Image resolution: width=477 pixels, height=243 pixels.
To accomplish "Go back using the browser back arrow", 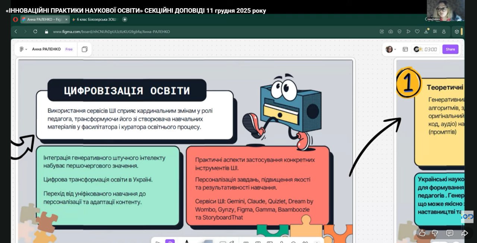I will click(x=16, y=32).
